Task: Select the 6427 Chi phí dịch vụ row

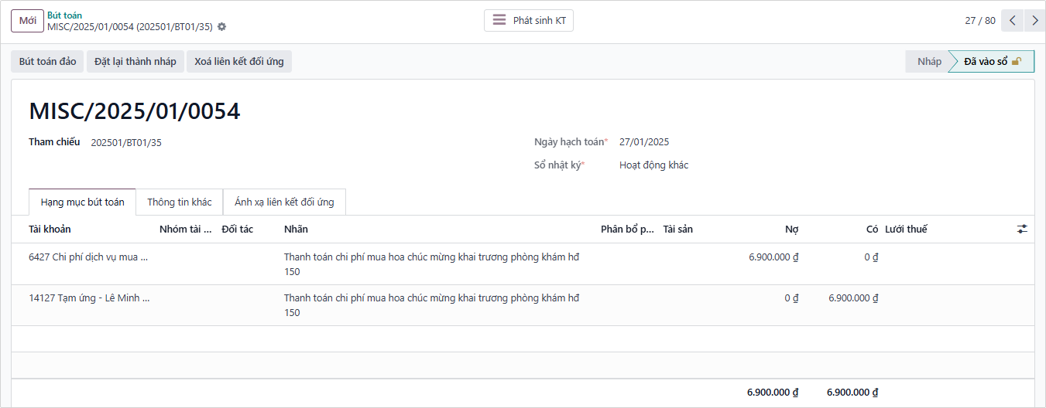Action: (88, 257)
